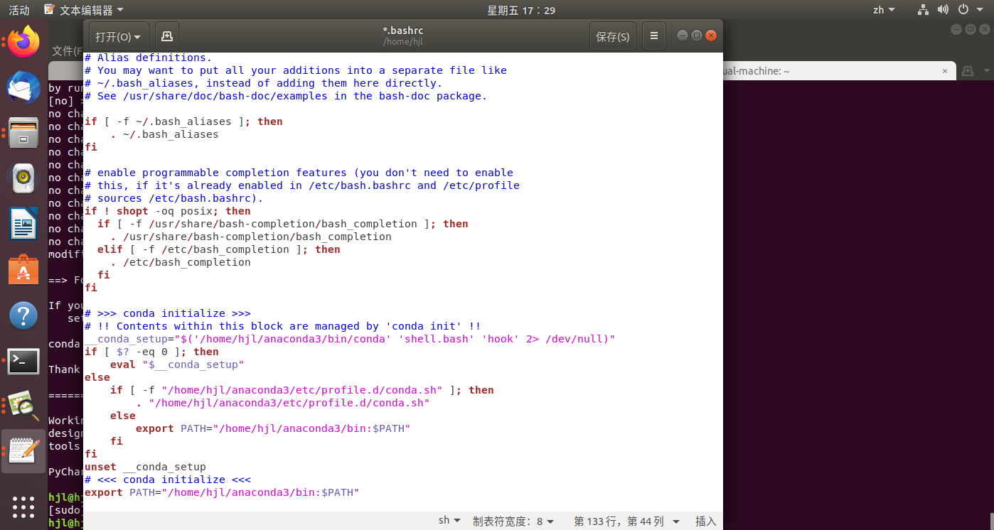This screenshot has width=994, height=530.
Task: Click the Show Applications grid icon
Action: click(x=23, y=507)
